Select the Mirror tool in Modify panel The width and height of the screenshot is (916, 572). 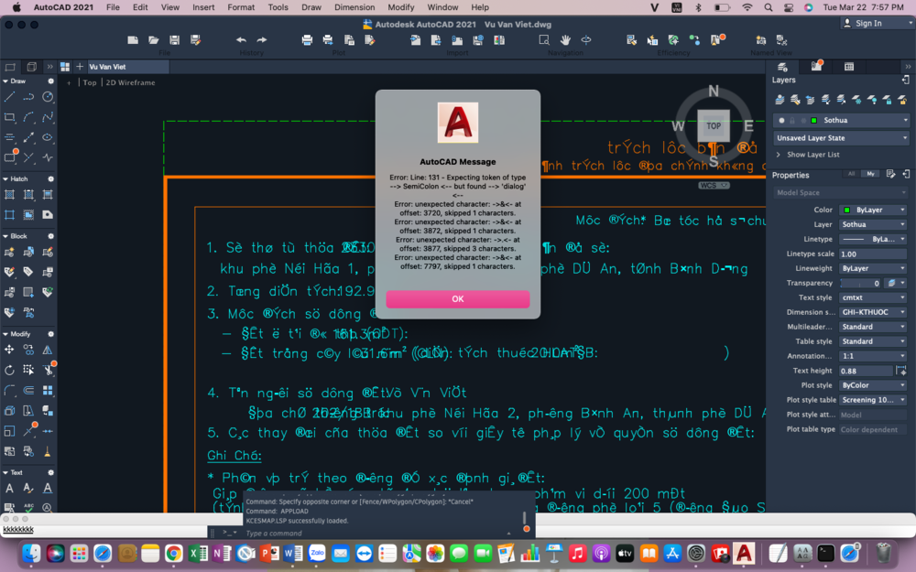48,350
